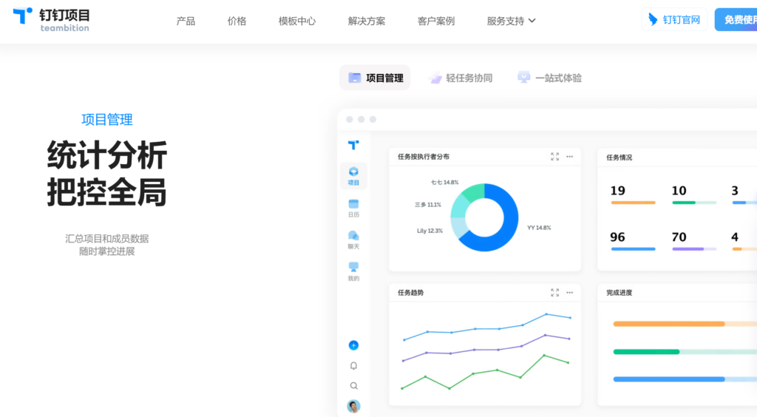Click the 完成进度 card title

tap(619, 293)
